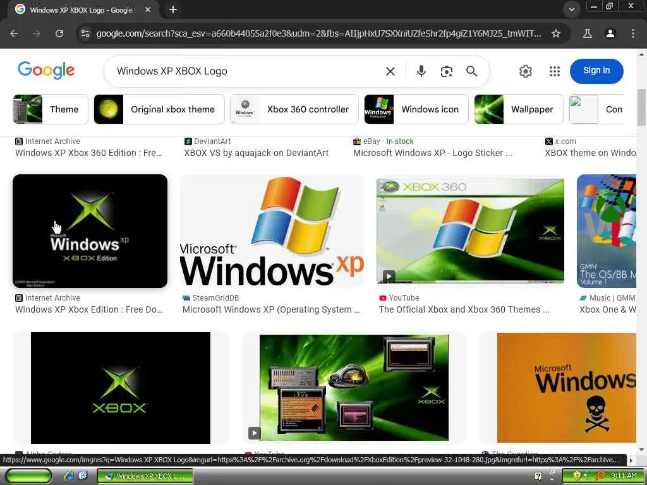647x485 pixels.
Task: Bookmark this page with the star
Action: tap(556, 33)
